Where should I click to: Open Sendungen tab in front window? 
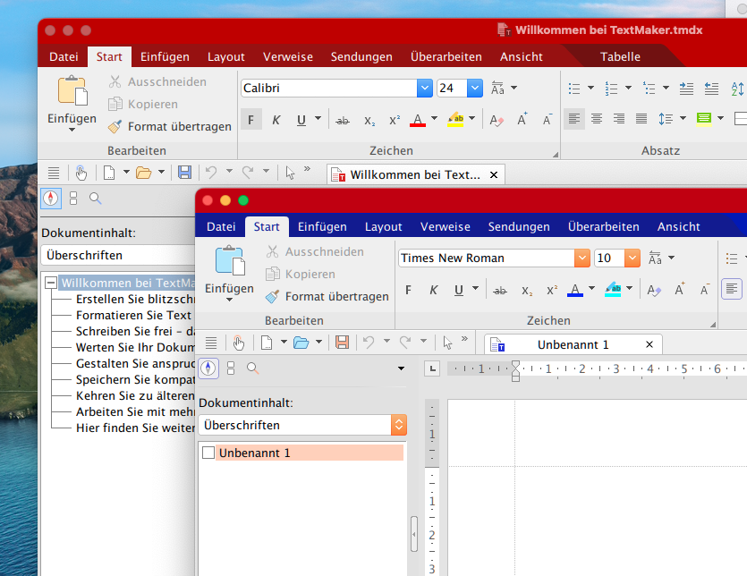[519, 227]
